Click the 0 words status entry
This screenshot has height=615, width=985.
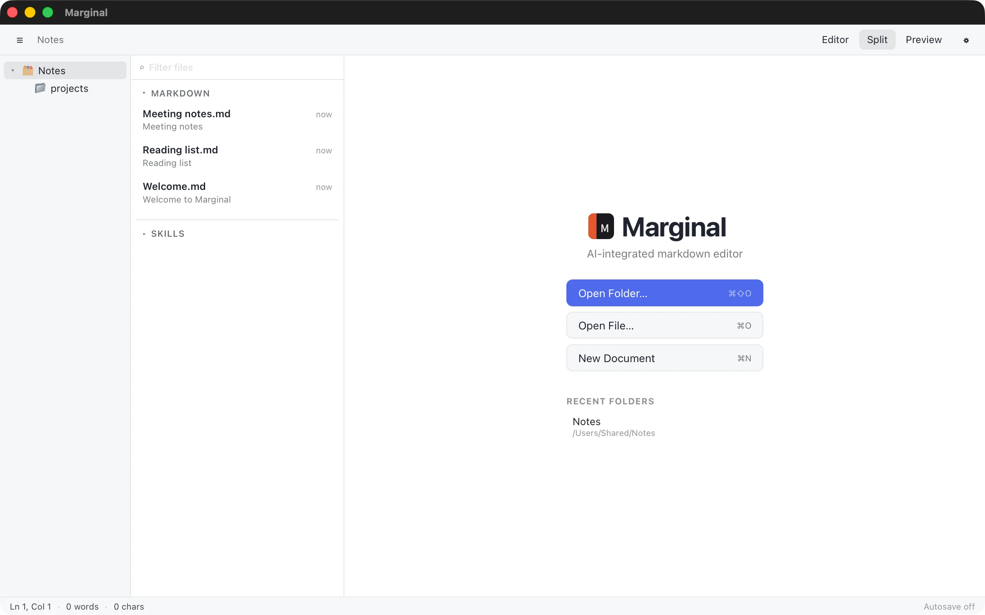[82, 607]
